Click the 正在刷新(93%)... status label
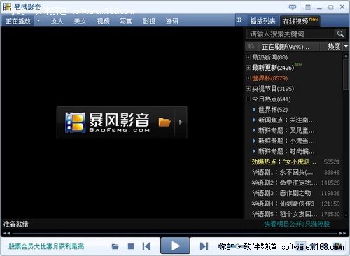The width and height of the screenshot is (350, 256). pyautogui.click(x=285, y=47)
